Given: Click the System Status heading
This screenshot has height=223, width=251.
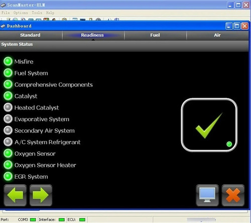Looking at the screenshot, I should click(17, 44).
